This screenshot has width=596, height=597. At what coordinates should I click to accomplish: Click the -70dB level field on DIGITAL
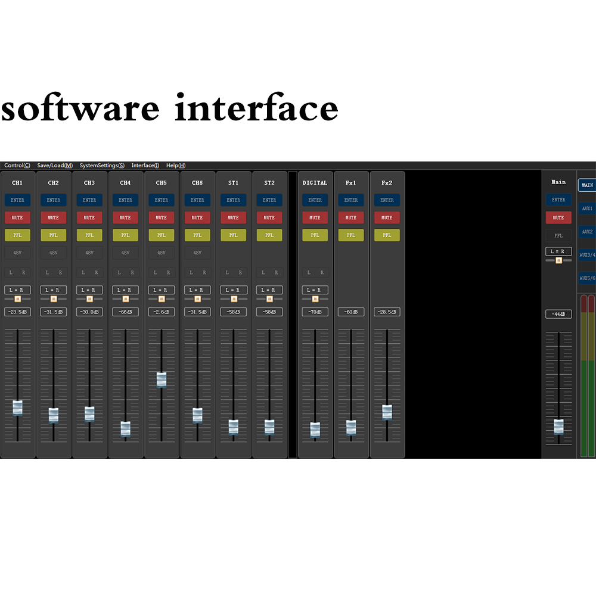[x=315, y=312]
